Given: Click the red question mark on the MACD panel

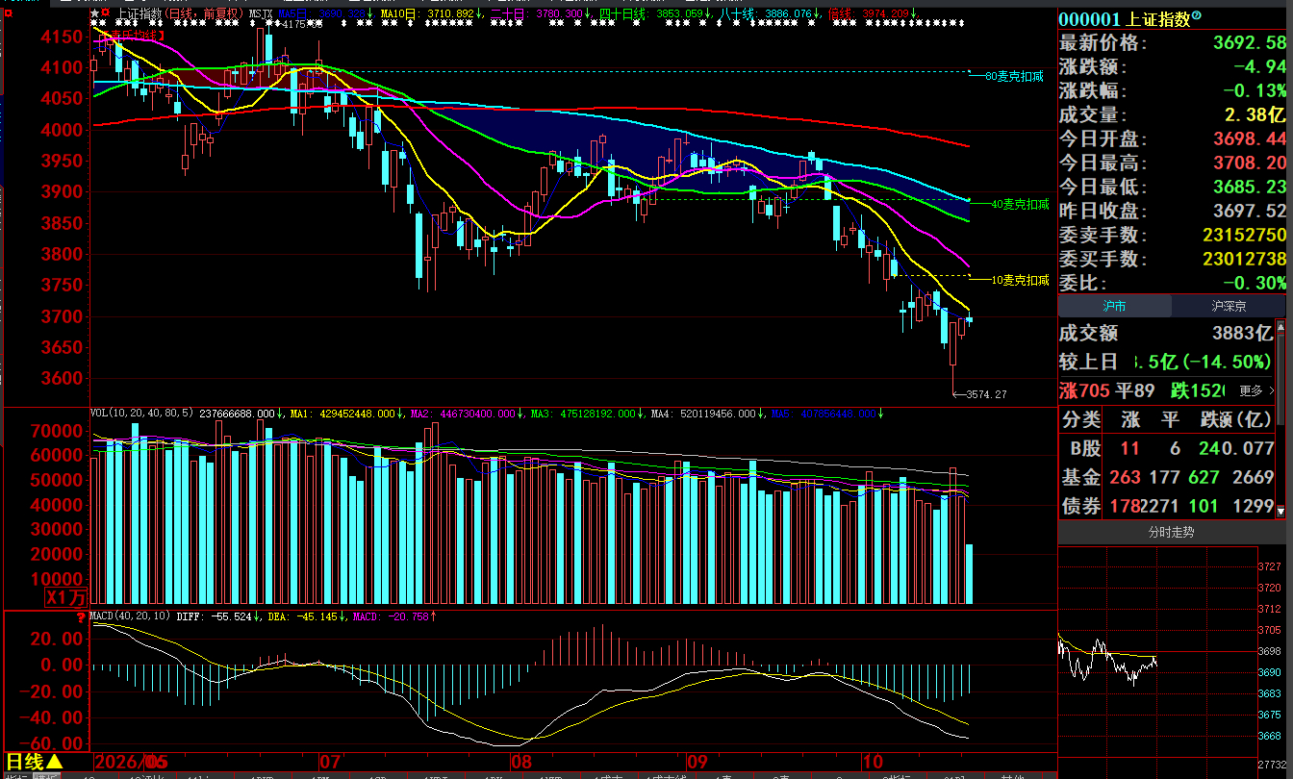Looking at the screenshot, I should click(x=81, y=618).
